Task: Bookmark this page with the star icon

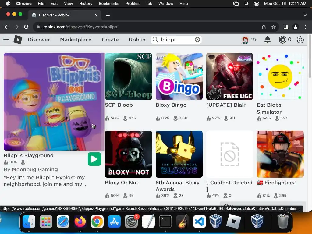Action: click(x=274, y=27)
